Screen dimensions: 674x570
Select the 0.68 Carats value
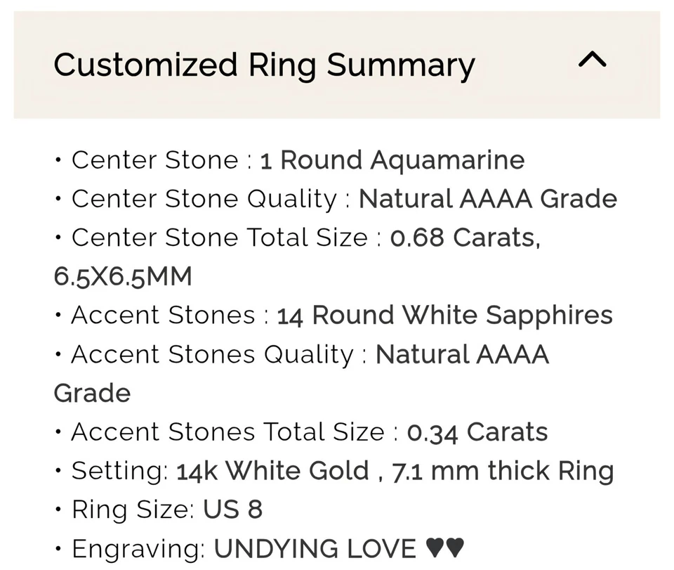tap(465, 238)
